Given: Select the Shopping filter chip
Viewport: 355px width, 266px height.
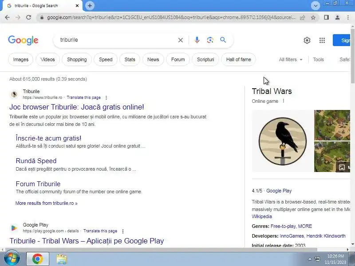Looking at the screenshot, I should 77,59.
